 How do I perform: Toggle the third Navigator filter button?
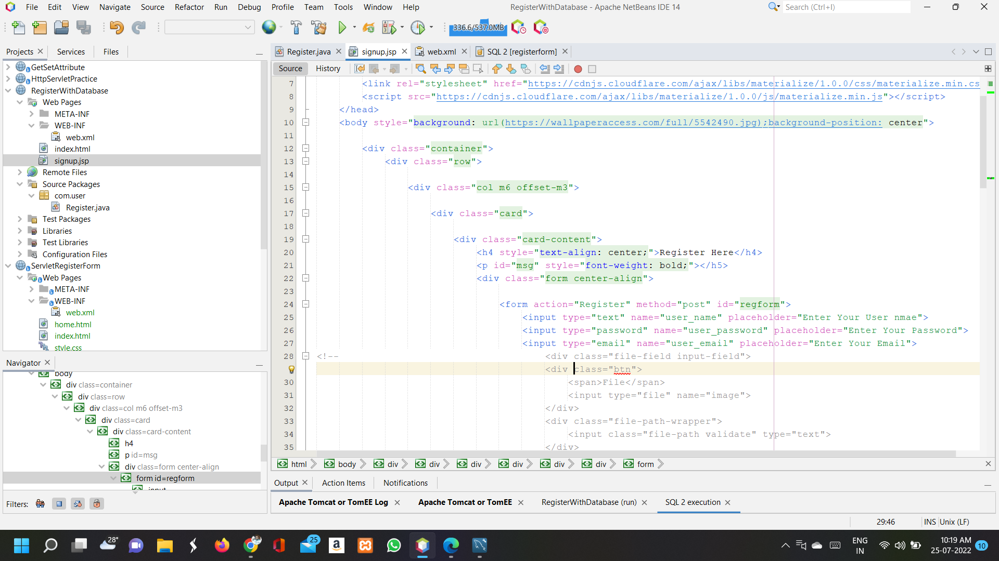tap(78, 504)
